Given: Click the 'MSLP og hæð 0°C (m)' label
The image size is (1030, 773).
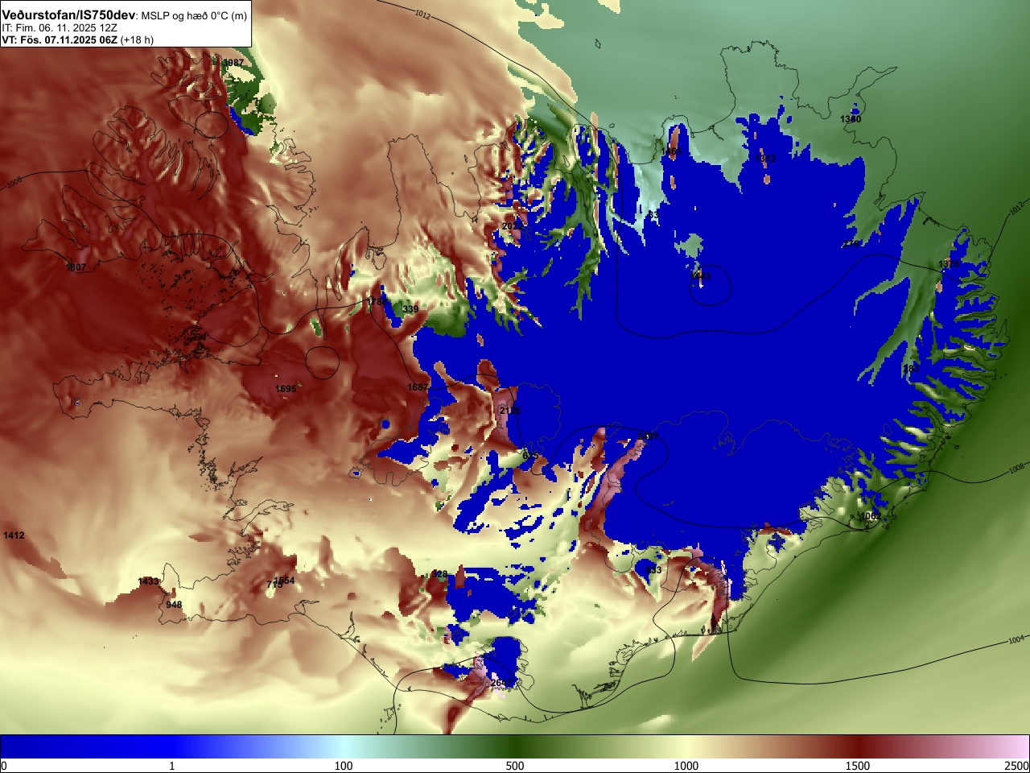Looking at the screenshot, I should point(194,16).
